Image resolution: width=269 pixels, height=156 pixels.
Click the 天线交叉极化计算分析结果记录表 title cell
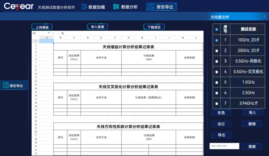[128, 87]
